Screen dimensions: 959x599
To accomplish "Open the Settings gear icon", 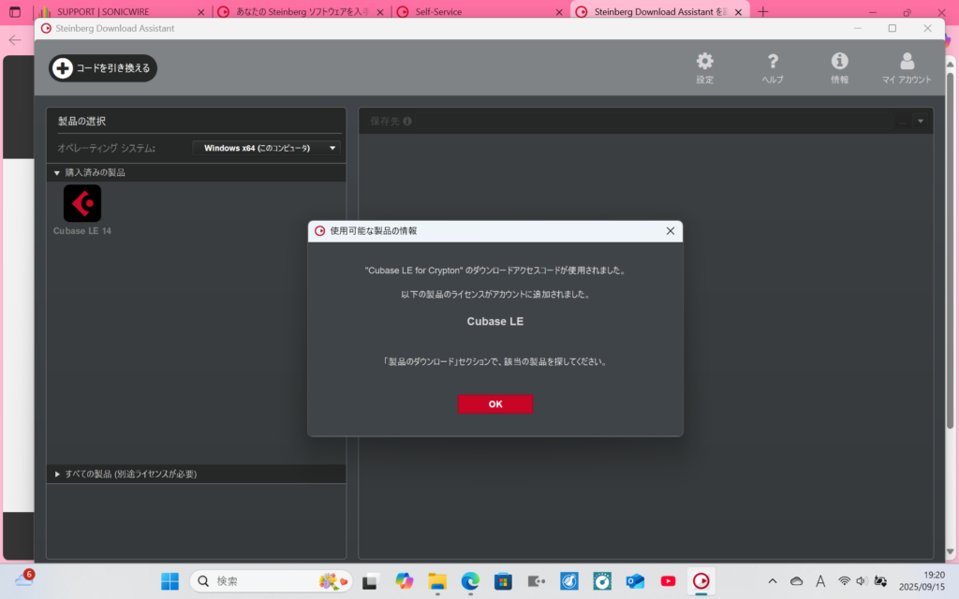I will (x=704, y=62).
